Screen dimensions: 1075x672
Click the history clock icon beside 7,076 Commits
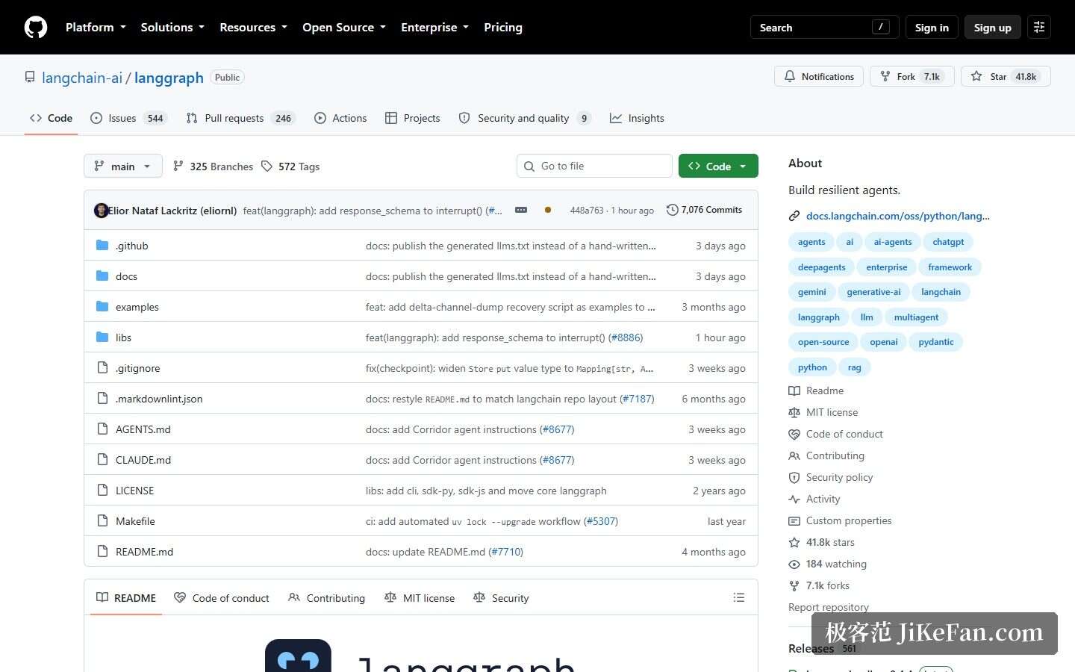[x=673, y=210]
